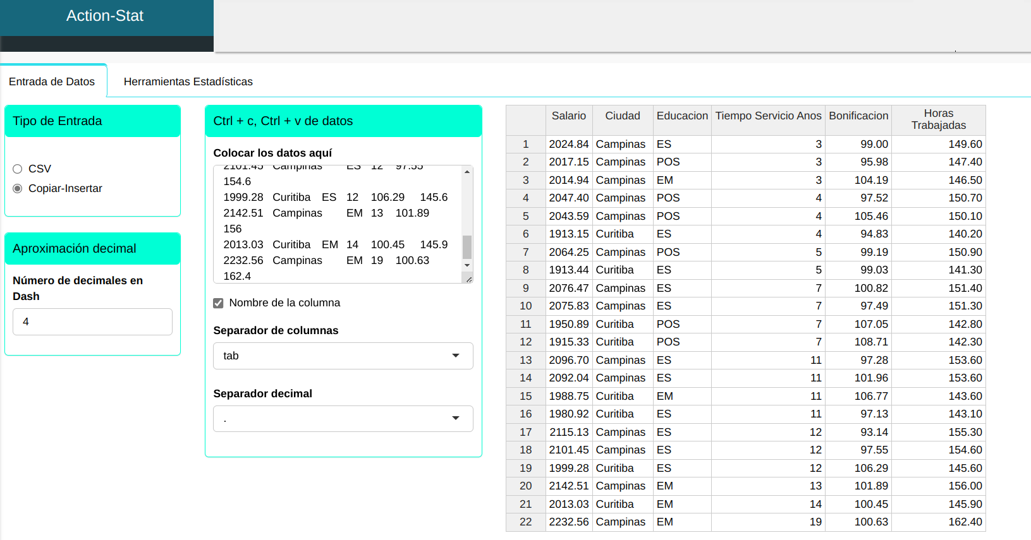Grab the textarea resize handle corner
The image size is (1031, 540).
pos(468,279)
